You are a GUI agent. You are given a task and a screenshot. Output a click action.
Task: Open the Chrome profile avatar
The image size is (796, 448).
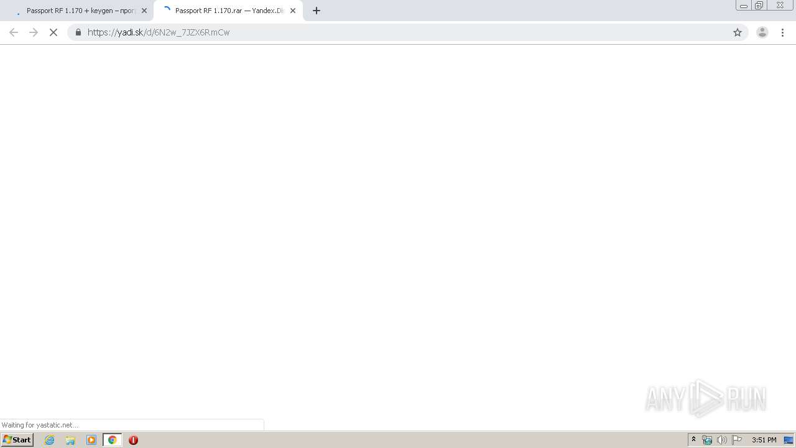pos(762,32)
